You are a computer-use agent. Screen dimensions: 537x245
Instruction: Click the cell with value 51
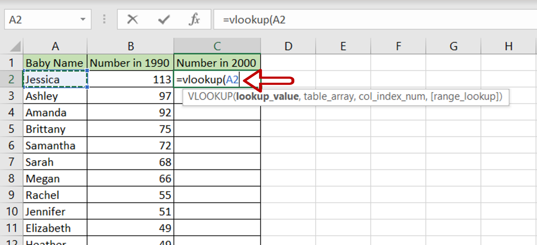click(130, 211)
